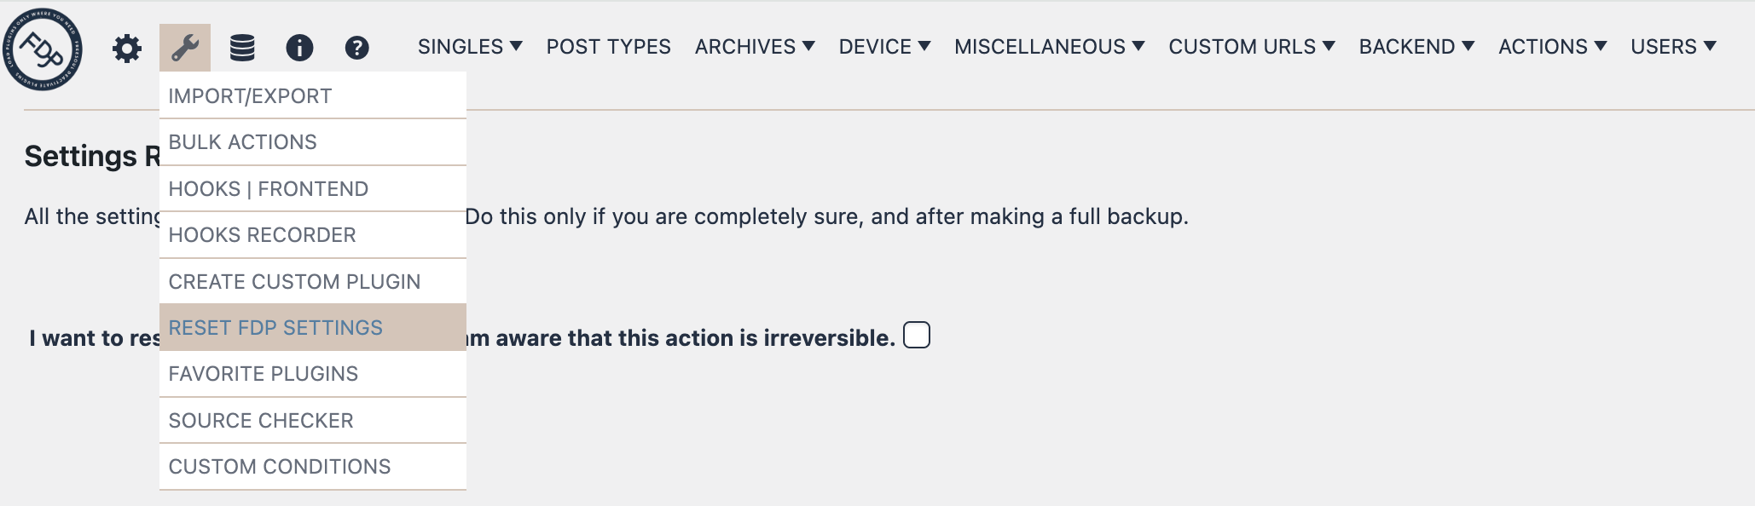Image resolution: width=1755 pixels, height=506 pixels.
Task: Open the USERS dropdown
Action: pos(1673,47)
